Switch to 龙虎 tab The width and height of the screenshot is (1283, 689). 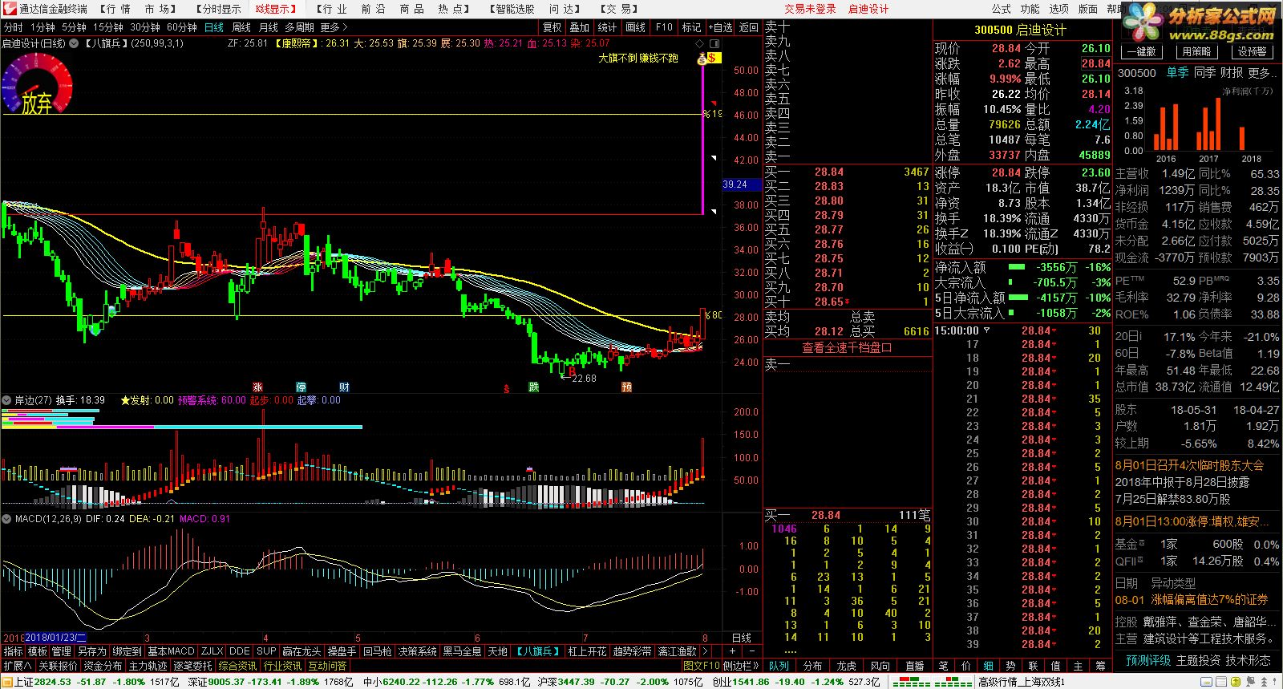pyautogui.click(x=846, y=666)
